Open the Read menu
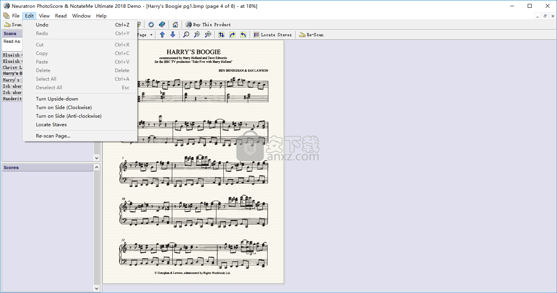The width and height of the screenshot is (557, 293). pos(61,16)
